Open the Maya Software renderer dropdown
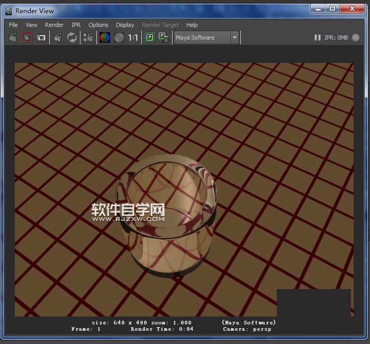Screen dimensions: 370x344 206,38
